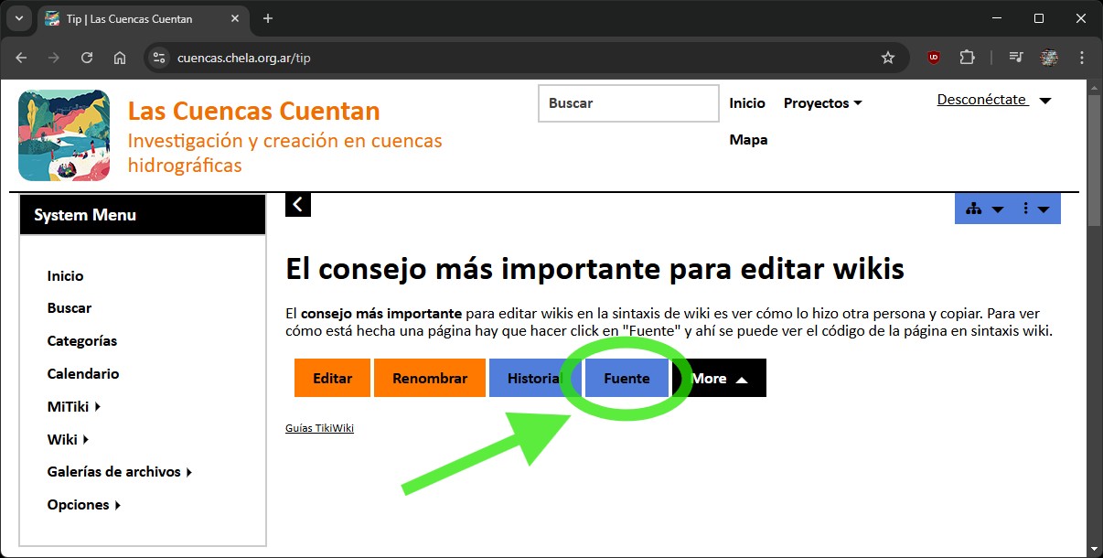This screenshot has height=558, width=1103.
Task: Bookmark this page with the star icon
Action: coord(887,58)
